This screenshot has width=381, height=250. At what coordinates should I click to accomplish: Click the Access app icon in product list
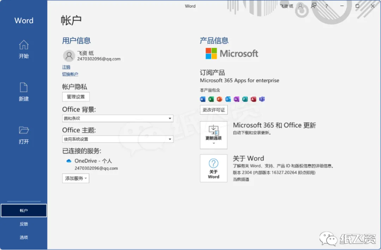[x=253, y=99]
